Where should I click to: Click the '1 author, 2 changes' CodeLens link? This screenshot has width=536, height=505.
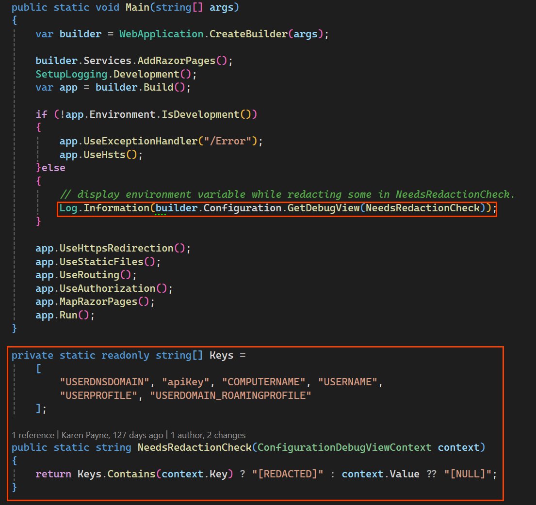[208, 435]
